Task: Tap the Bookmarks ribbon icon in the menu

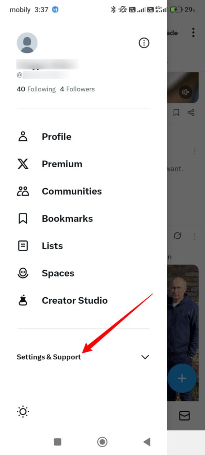Action: tap(23, 218)
